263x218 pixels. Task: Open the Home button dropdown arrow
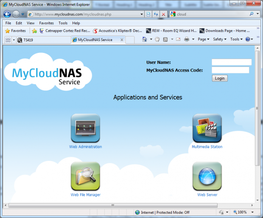point(151,39)
